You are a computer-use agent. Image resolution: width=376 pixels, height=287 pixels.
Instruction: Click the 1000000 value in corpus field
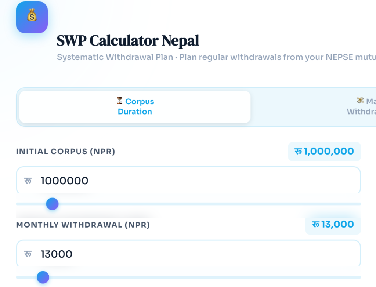click(64, 181)
